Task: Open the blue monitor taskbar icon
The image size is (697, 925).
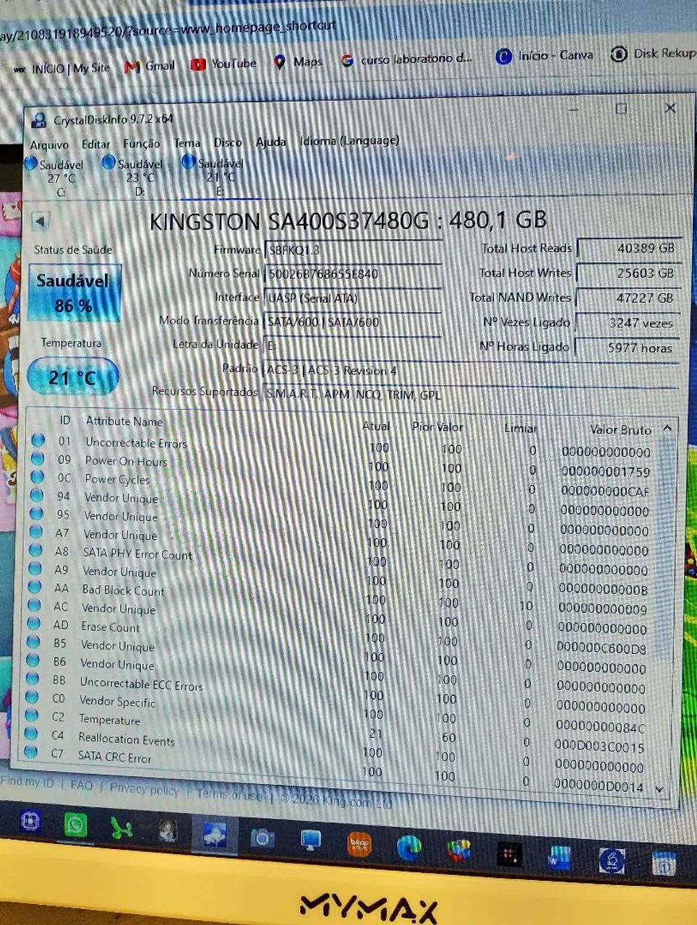Action: (311, 840)
